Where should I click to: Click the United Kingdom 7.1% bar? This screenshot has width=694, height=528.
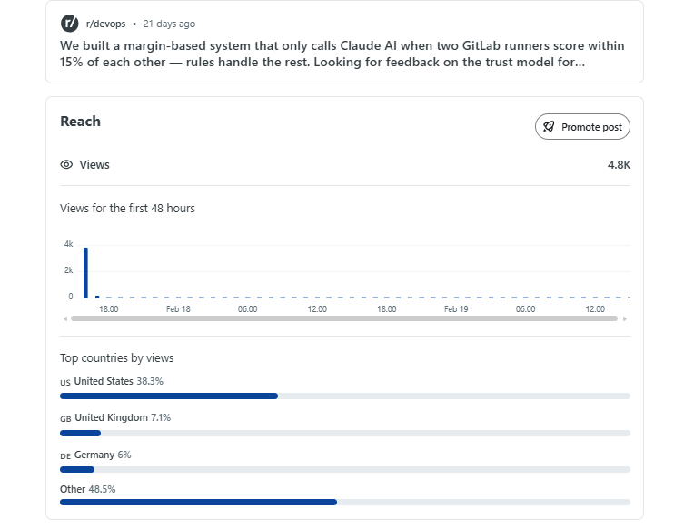point(81,433)
